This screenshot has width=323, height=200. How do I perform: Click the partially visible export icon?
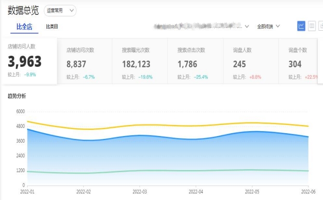click(321, 26)
